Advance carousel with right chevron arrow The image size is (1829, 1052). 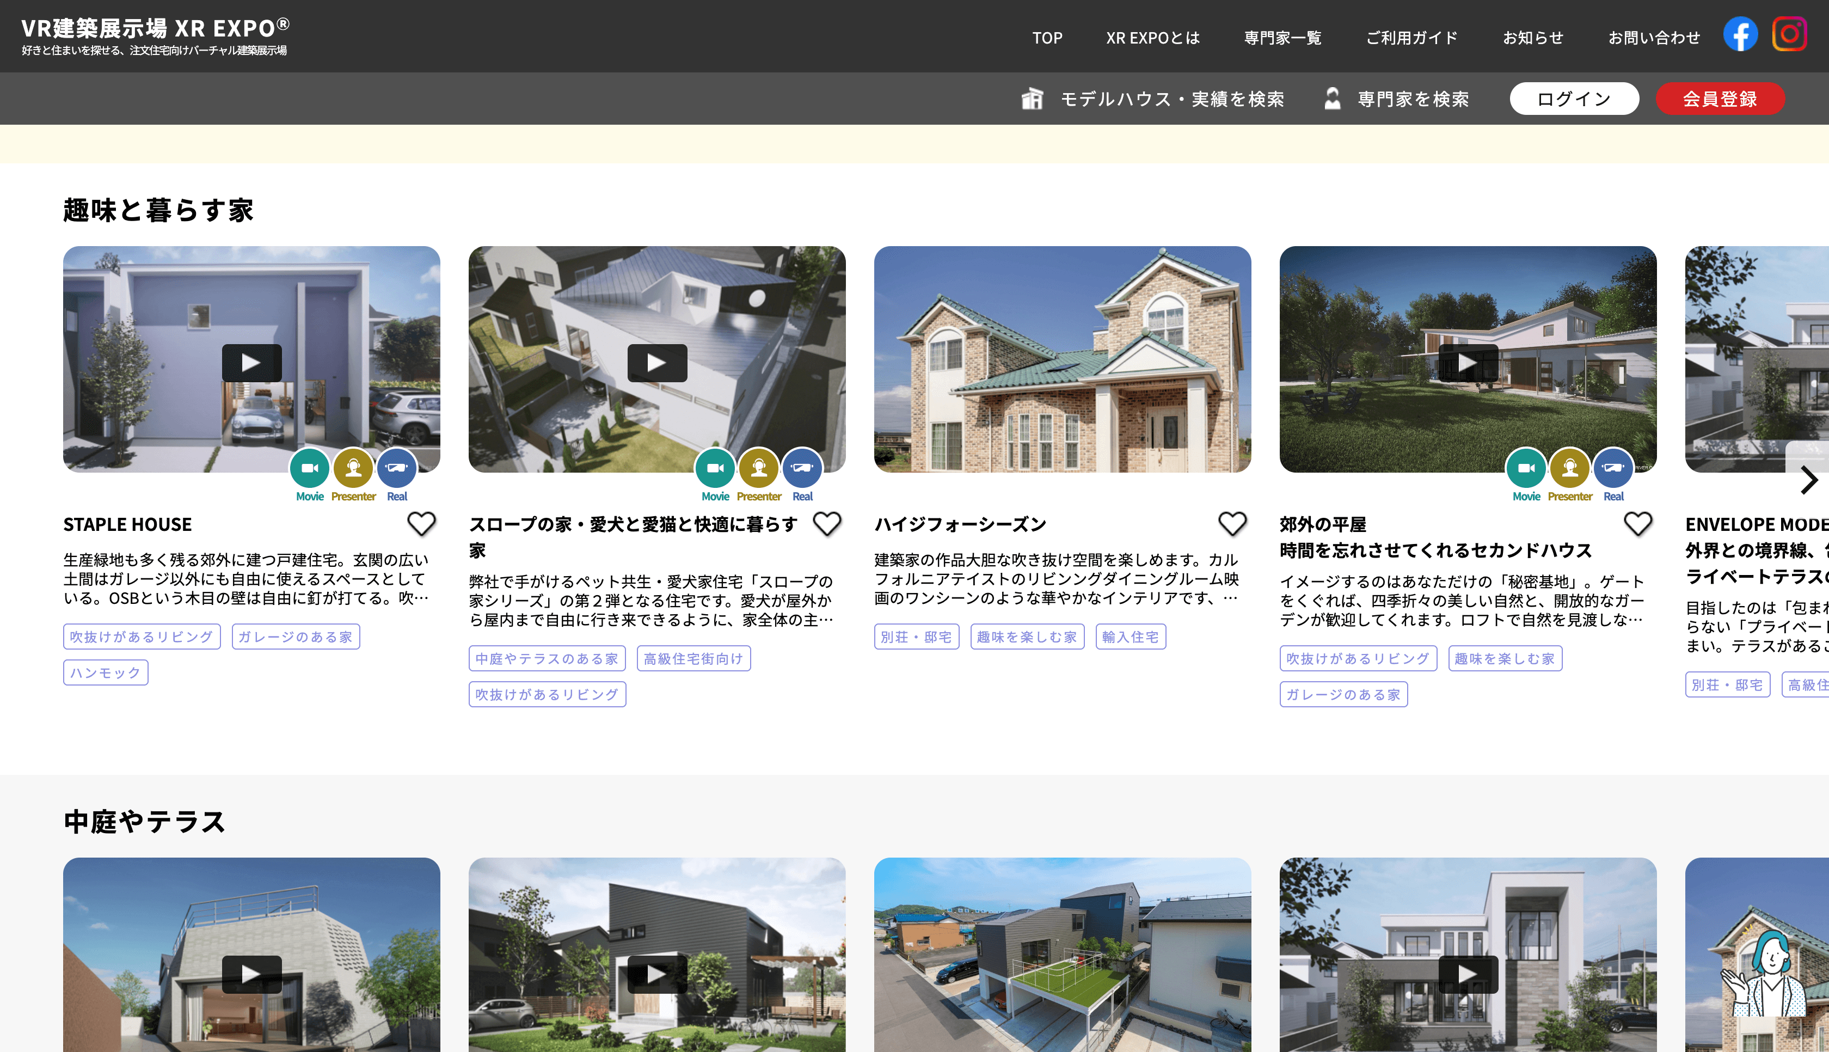(x=1809, y=480)
